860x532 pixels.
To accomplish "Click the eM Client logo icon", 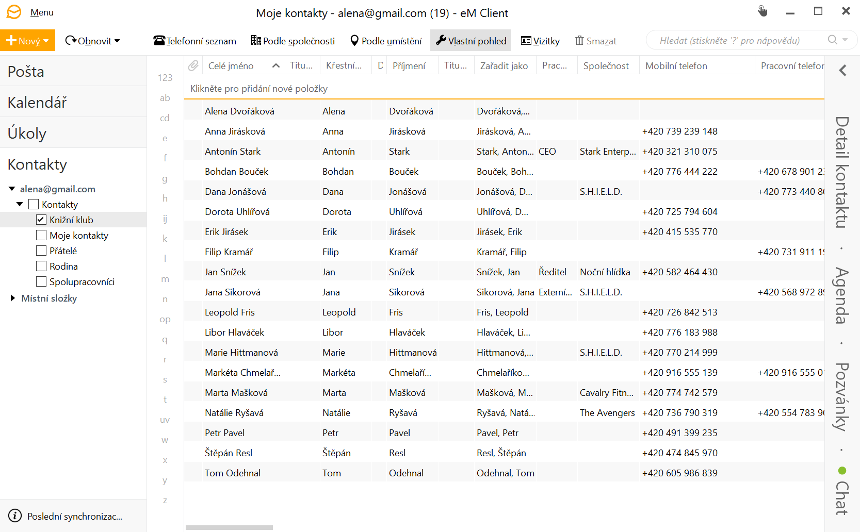I will point(14,12).
